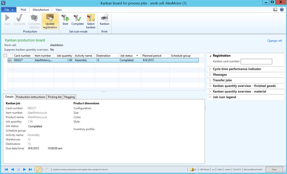Click the Activity name column header
Viewport: 287px width, 174px height.
tap(84, 56)
